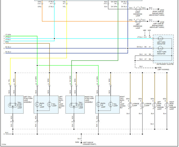Click bulb inside left tail/stop/turn lamp assembly
The width and height of the screenshot is (179, 147).
click(x=13, y=105)
